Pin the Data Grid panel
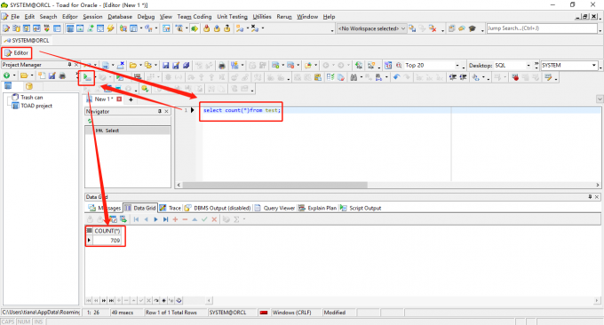This screenshot has height=325, width=604. click(x=590, y=197)
